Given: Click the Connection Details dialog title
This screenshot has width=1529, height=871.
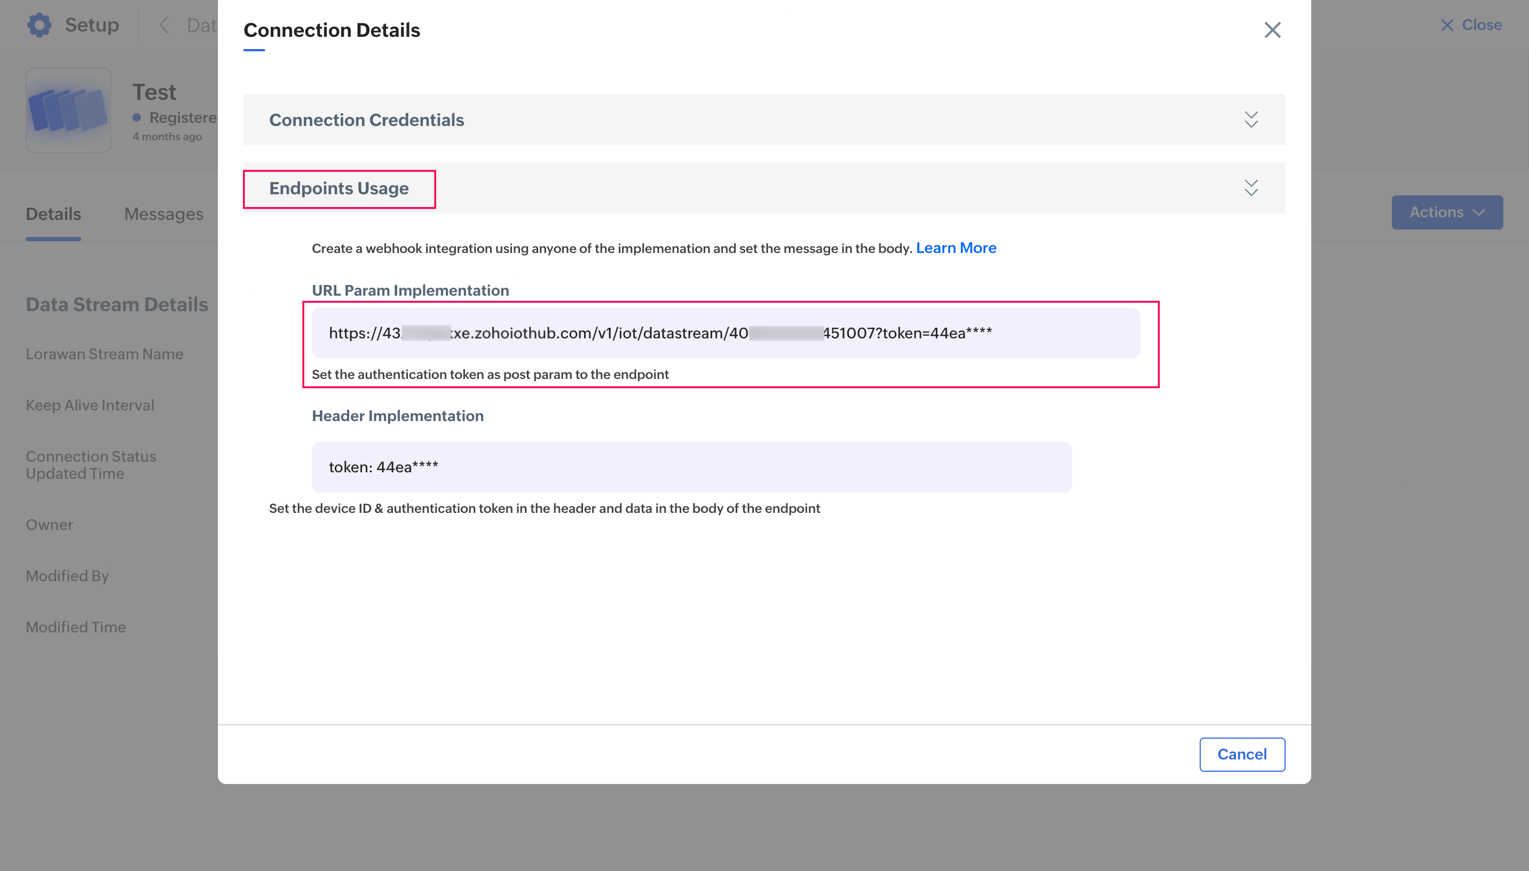Looking at the screenshot, I should pyautogui.click(x=332, y=30).
